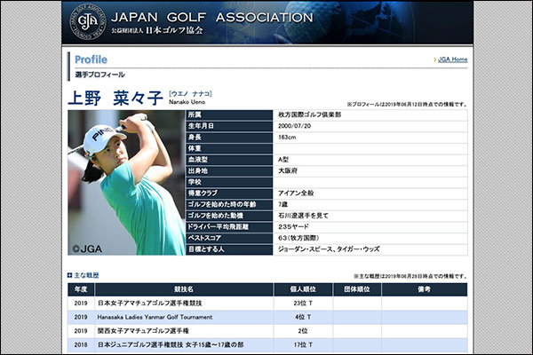Viewport: 533px width, 355px height.
Task: Click the 年度 column header
Action: (x=80, y=289)
